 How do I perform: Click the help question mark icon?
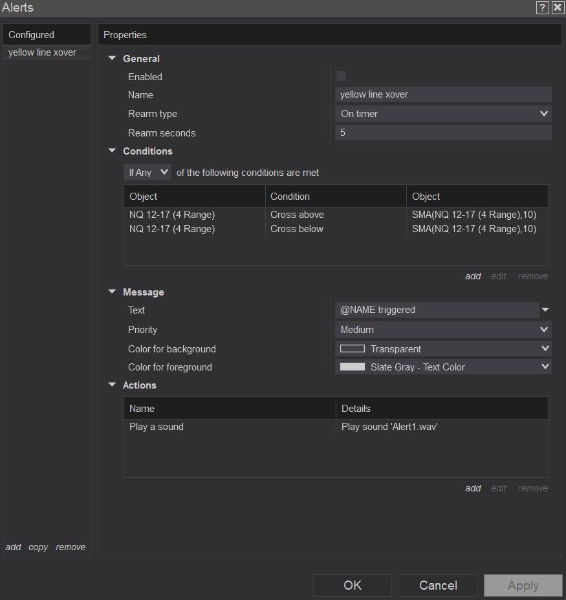543,8
